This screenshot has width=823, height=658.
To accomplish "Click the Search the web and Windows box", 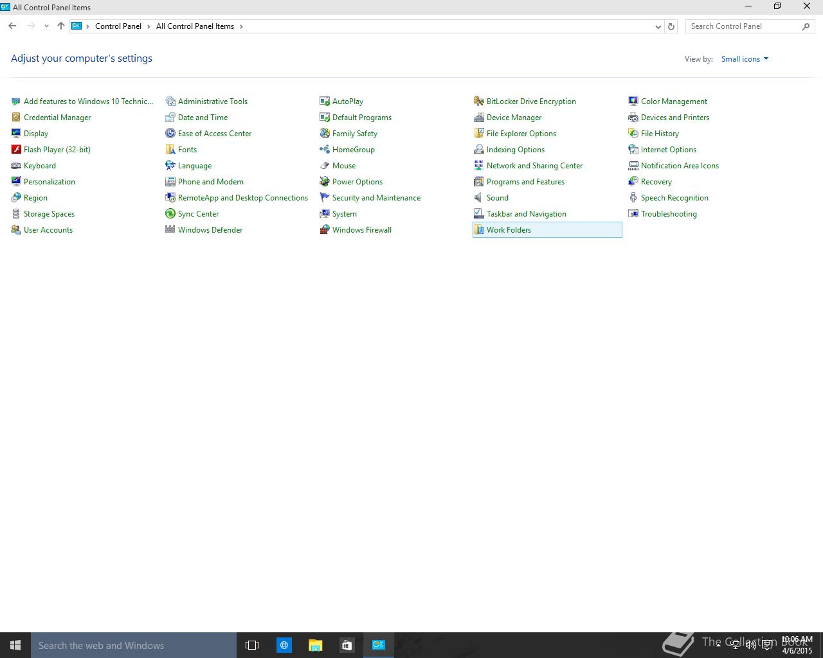I will pos(134,645).
